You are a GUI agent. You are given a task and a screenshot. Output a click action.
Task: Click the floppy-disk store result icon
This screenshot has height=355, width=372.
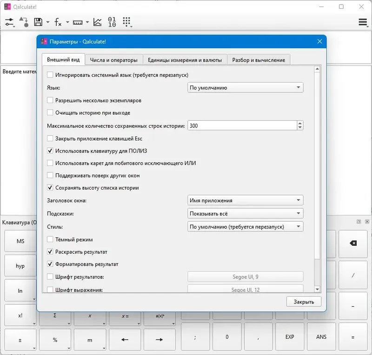coord(38,22)
